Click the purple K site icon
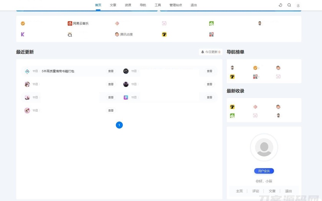 [x=23, y=34]
